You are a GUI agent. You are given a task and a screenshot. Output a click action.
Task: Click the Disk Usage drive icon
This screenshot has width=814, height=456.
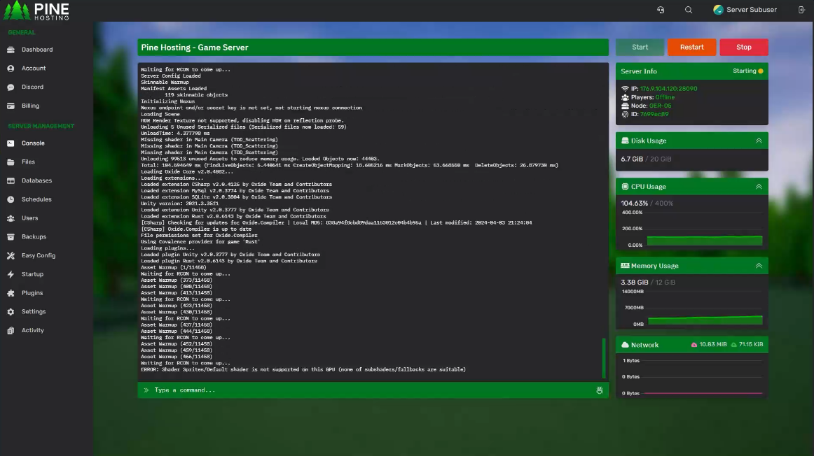click(x=625, y=141)
